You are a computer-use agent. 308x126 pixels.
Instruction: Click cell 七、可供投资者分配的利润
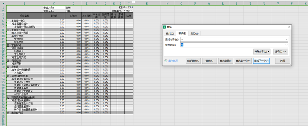pos(25,97)
